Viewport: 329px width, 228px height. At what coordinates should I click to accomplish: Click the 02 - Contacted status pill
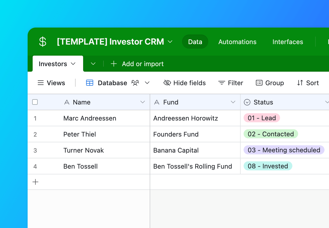tap(271, 134)
